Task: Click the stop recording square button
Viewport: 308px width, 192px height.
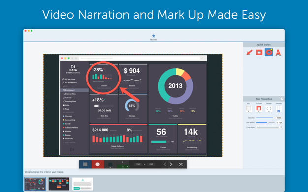Action: 85,165
